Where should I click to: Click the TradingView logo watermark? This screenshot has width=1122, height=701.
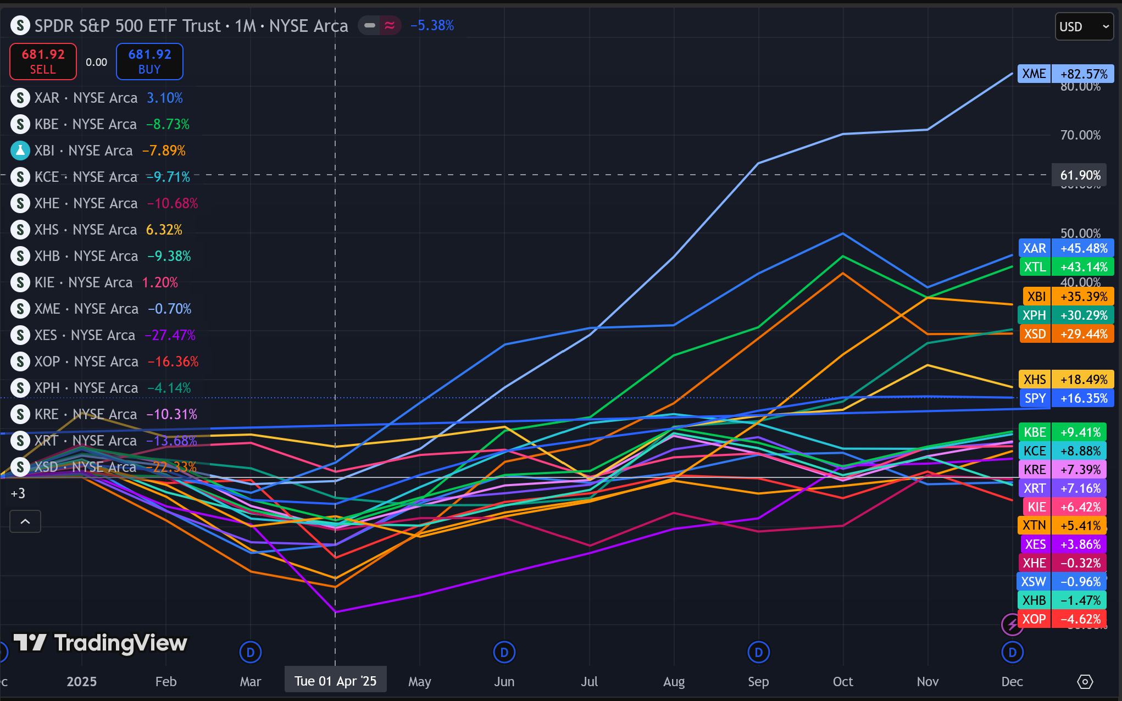(101, 643)
